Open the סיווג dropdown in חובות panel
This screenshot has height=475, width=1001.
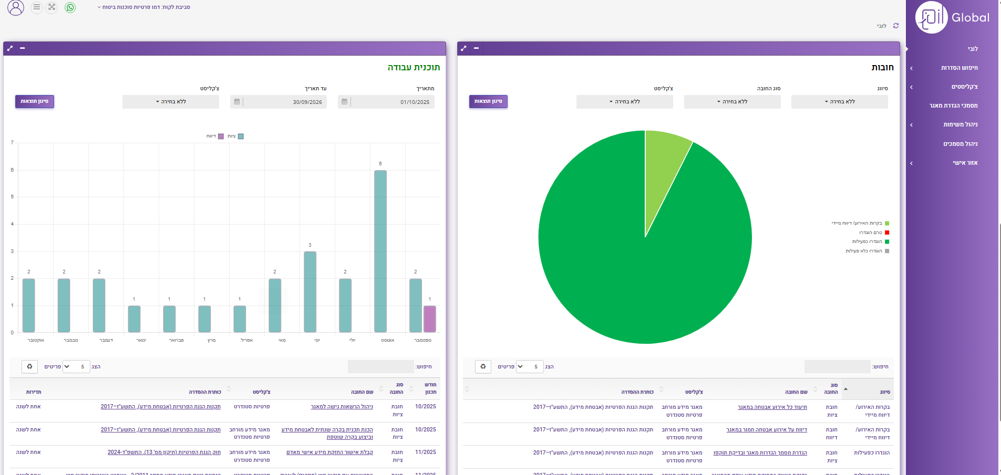click(x=839, y=102)
